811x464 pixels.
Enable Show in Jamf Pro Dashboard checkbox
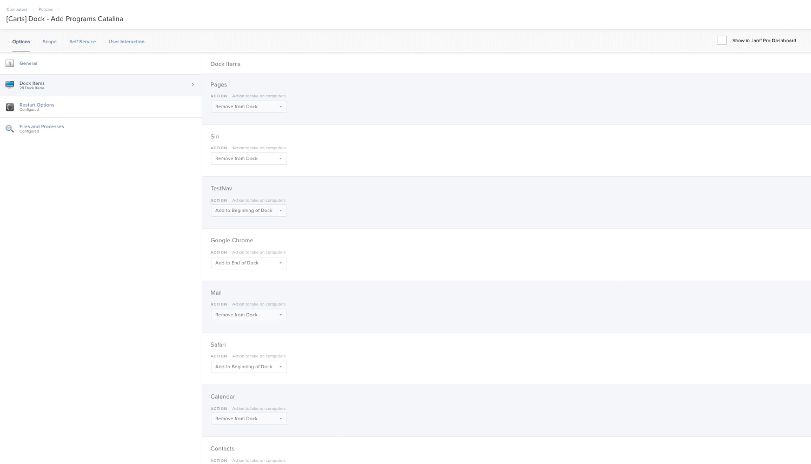coord(722,41)
